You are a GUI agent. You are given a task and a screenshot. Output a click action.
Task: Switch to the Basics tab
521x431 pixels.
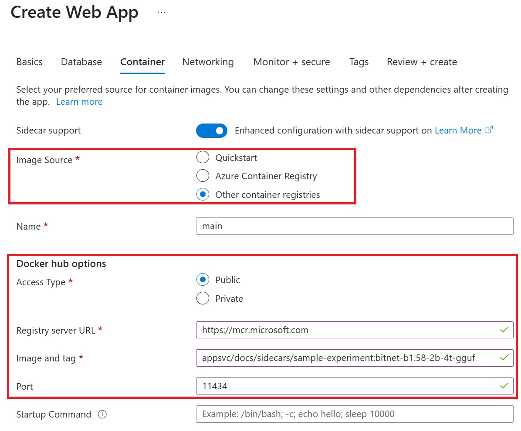coord(30,62)
